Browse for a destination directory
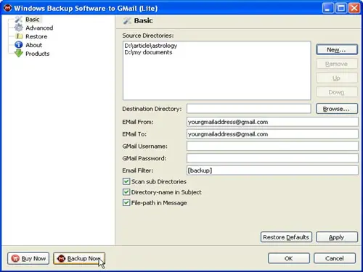Screen dimensions: 363x272 click(x=337, y=109)
